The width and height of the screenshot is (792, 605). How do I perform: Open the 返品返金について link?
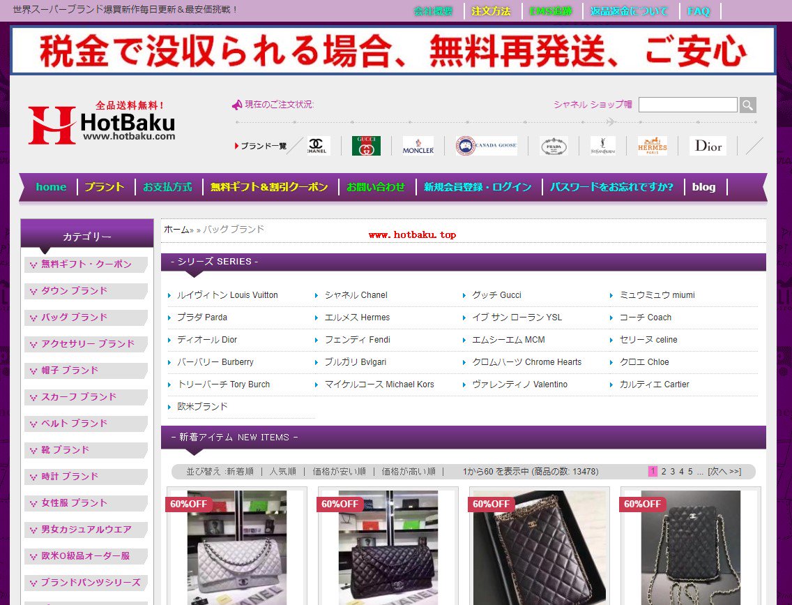click(x=629, y=11)
